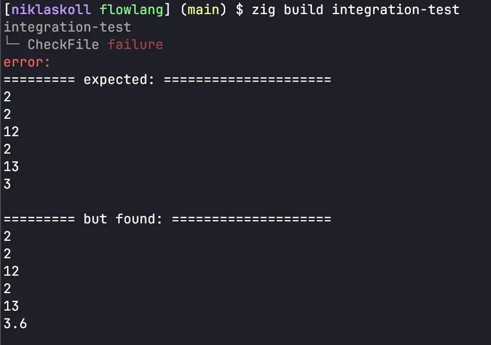491x345 pixels.
Task: Click the red failure status text
Action: [x=135, y=44]
